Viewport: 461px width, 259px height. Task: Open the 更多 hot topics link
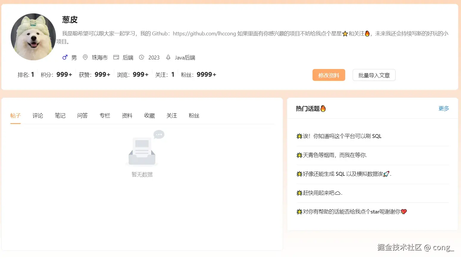444,109
